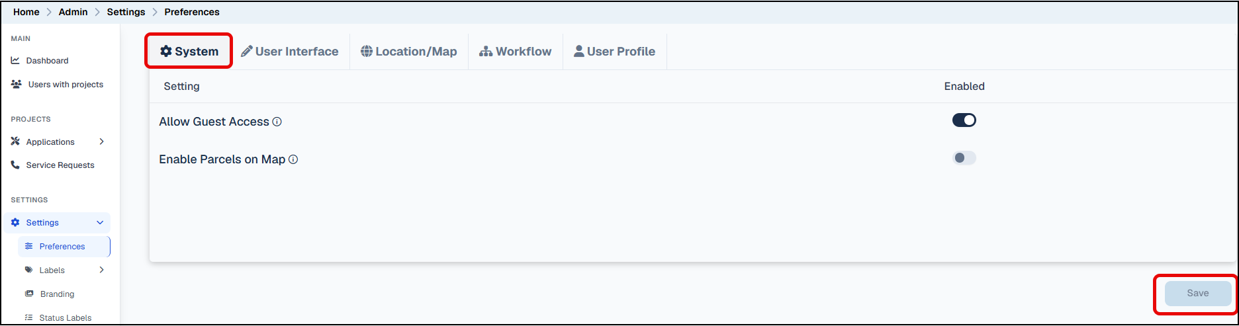Switch to the User Interface tab

(x=290, y=52)
